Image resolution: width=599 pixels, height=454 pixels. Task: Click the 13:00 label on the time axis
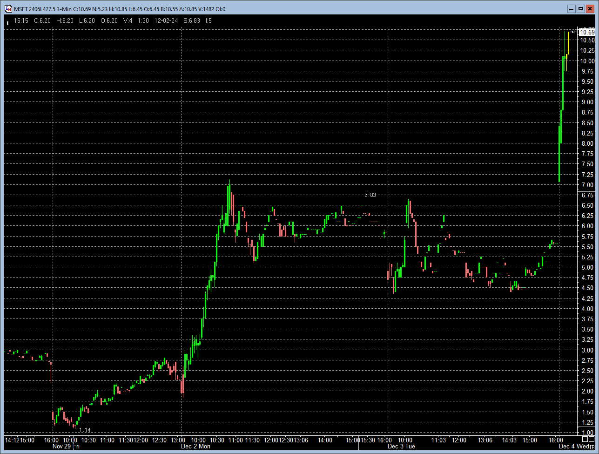coord(178,440)
